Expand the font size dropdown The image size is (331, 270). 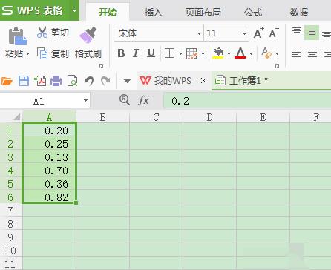click(244, 33)
